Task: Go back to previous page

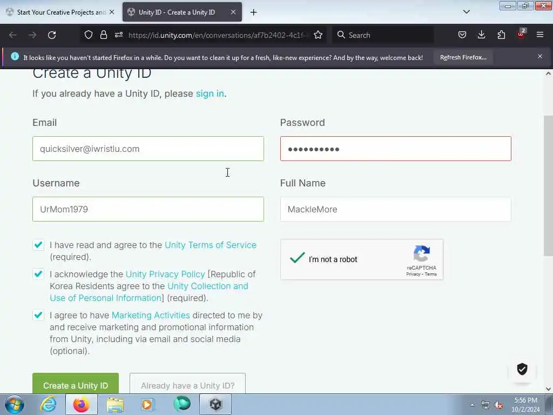Action: (x=13, y=35)
